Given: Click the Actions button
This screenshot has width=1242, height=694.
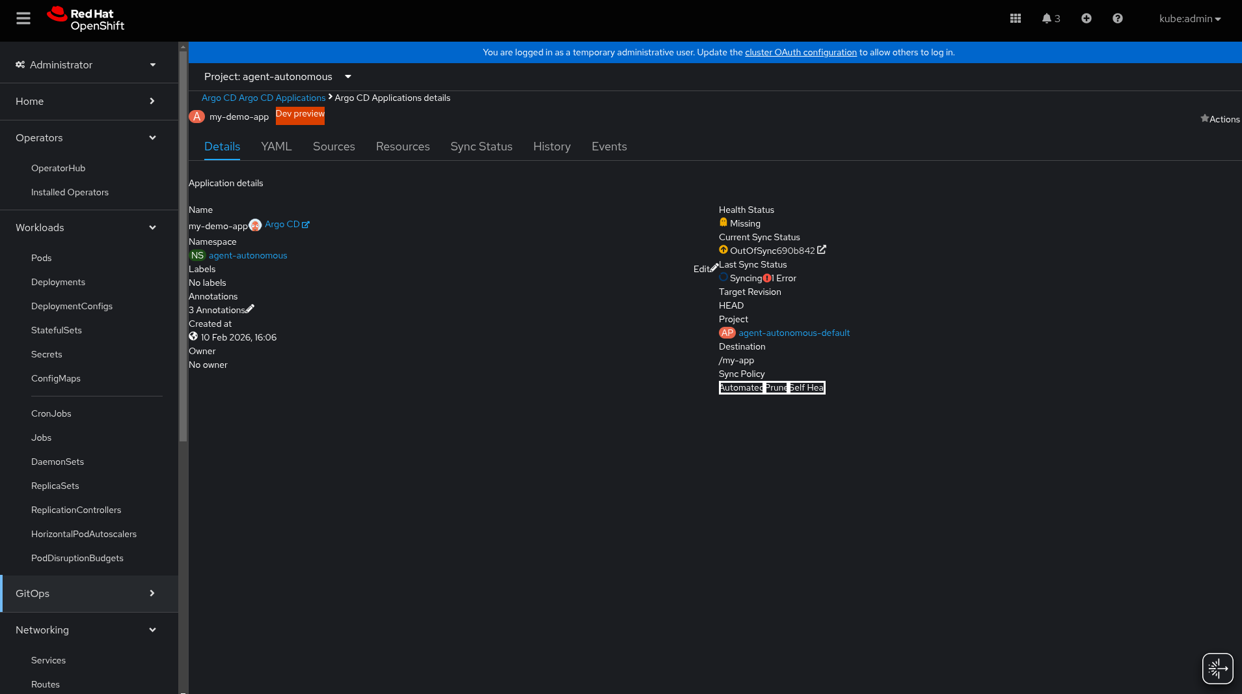Looking at the screenshot, I should point(1220,119).
